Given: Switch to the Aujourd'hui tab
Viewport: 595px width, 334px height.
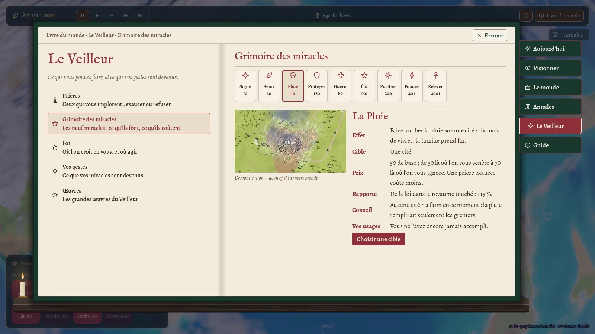Looking at the screenshot, I should click(550, 49).
